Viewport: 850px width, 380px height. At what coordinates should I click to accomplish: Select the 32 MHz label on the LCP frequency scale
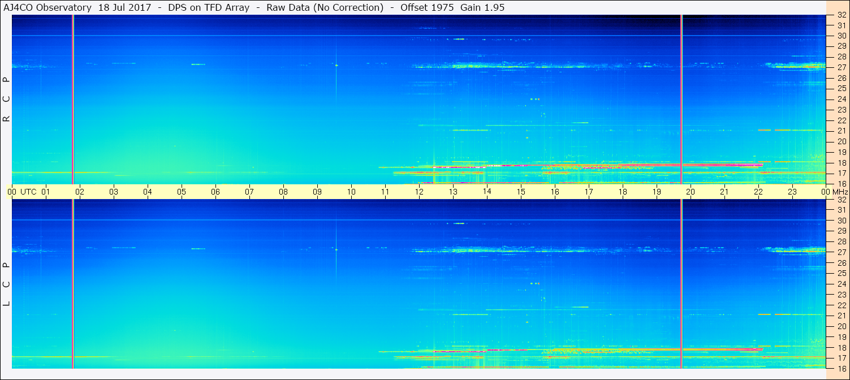click(x=842, y=200)
